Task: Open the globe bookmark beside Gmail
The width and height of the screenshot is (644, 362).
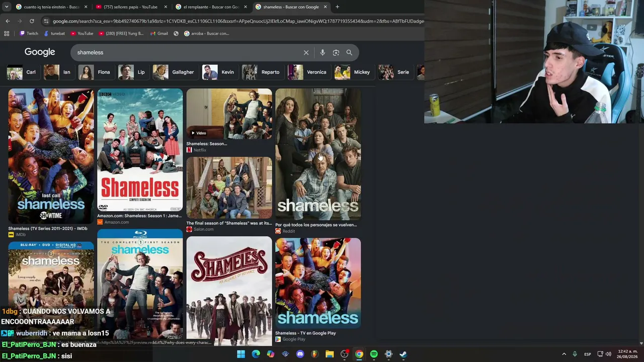Action: click(176, 34)
